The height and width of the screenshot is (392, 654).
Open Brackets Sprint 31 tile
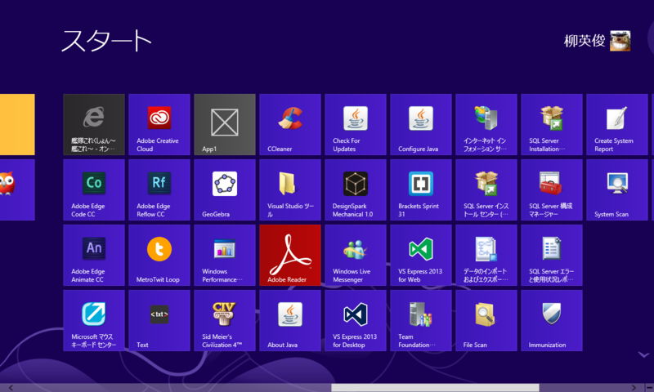click(x=421, y=190)
